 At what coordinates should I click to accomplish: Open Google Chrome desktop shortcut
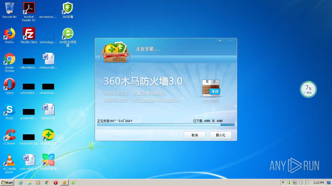(x=9, y=63)
